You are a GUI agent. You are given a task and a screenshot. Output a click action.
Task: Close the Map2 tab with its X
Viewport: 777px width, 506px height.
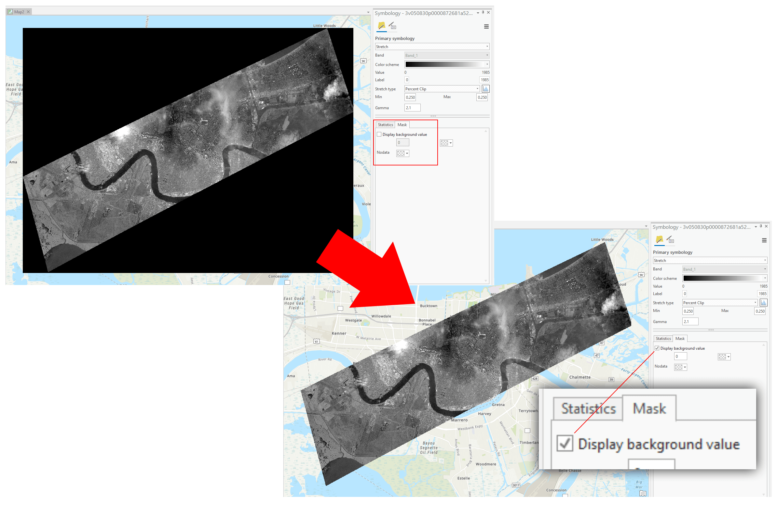(28, 12)
